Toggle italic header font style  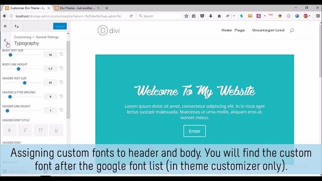click(x=25, y=130)
